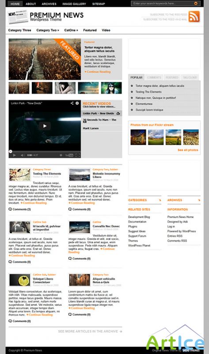Screen dimensions: 209x354
Task: Play the Linkin Park video
Action: pos(45,126)
